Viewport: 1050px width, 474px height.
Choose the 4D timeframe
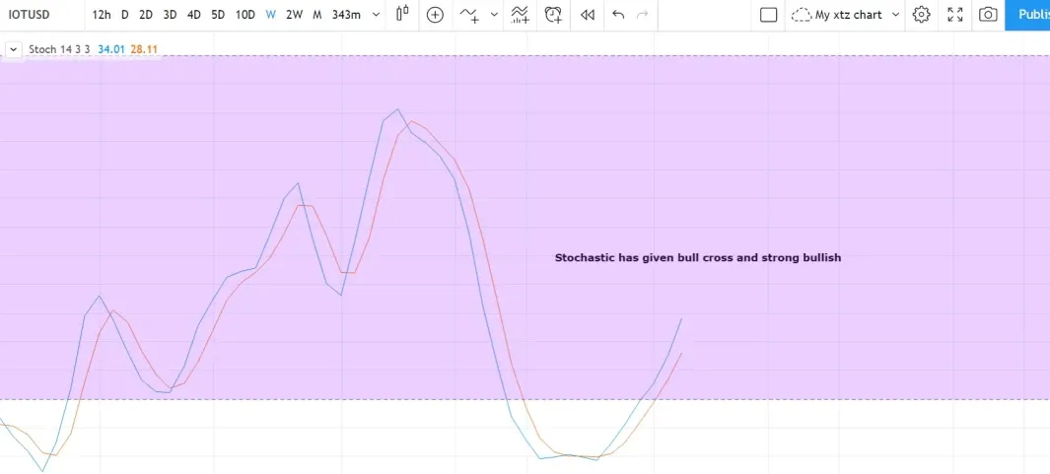tap(193, 15)
